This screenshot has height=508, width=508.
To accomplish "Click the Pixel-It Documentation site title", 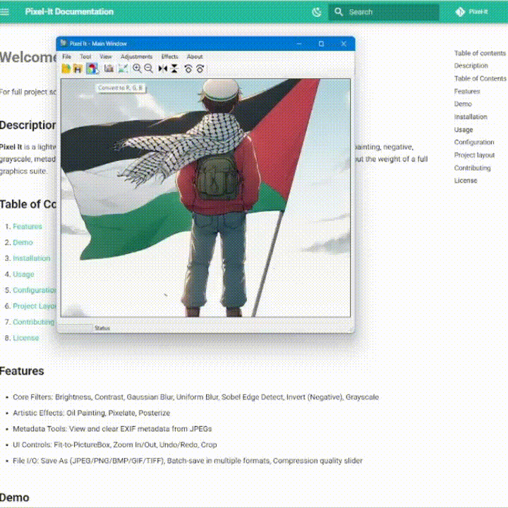I will click(69, 12).
